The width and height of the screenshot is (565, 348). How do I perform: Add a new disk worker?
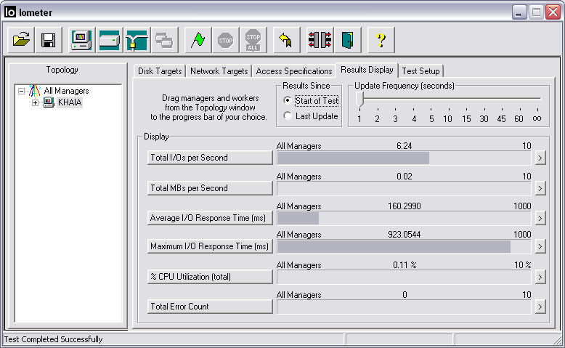point(109,40)
